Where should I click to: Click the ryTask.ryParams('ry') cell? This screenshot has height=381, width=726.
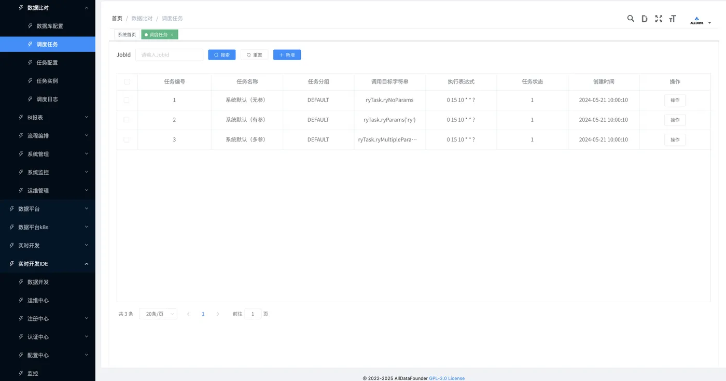point(390,120)
